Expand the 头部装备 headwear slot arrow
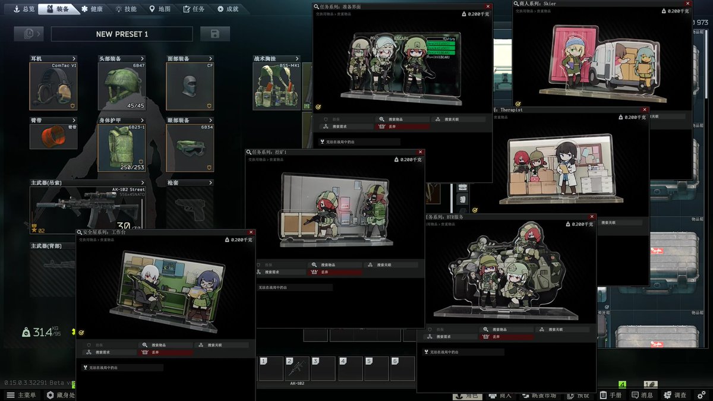713x401 pixels. pyautogui.click(x=143, y=59)
